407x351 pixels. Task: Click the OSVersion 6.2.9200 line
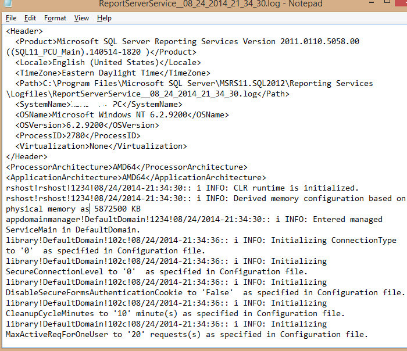pyautogui.click(x=87, y=126)
